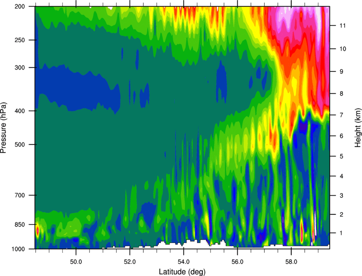Click height tick label 1

(341, 233)
